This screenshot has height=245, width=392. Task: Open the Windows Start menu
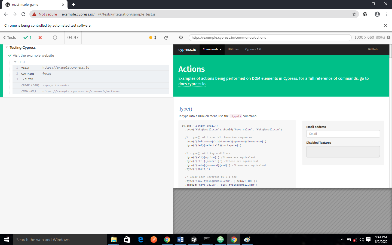pos(7,240)
